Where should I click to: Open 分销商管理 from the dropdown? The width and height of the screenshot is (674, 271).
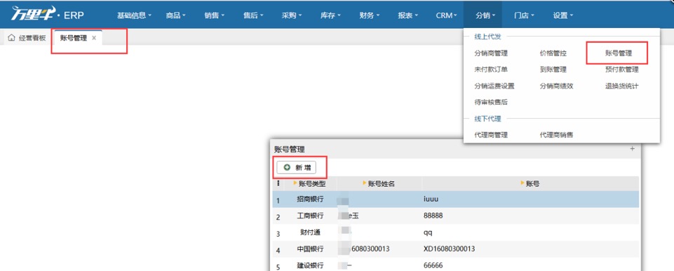(x=491, y=53)
